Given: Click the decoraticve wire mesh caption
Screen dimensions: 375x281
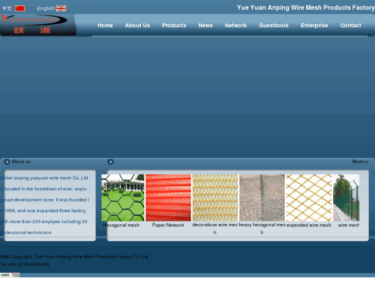Looking at the screenshot, I should click(215, 228).
